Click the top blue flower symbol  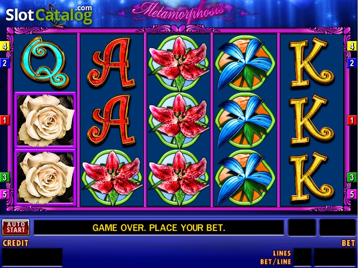coord(245,63)
